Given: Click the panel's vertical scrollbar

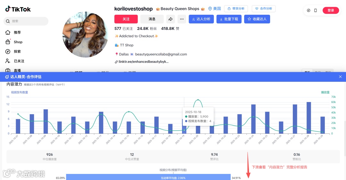Looking at the screenshot, I should pyautogui.click(x=345, y=138).
